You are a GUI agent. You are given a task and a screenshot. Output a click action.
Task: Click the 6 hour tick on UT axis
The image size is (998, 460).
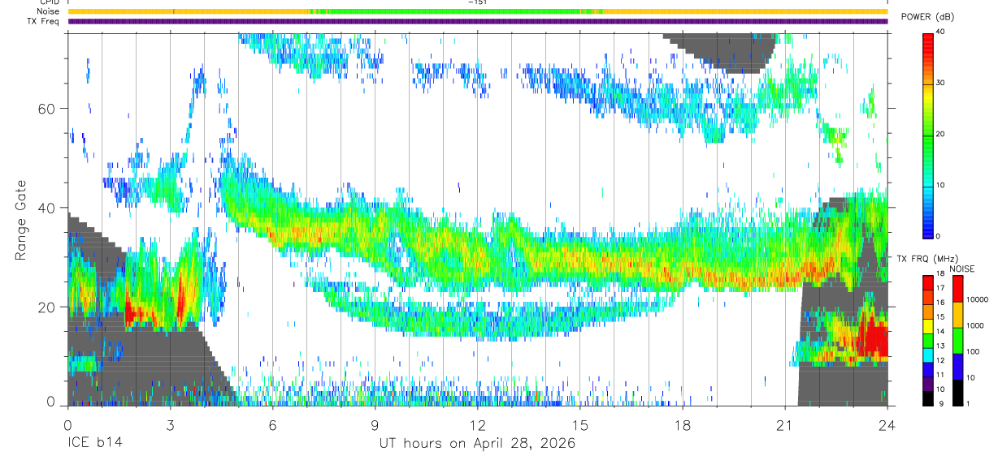[x=272, y=425]
